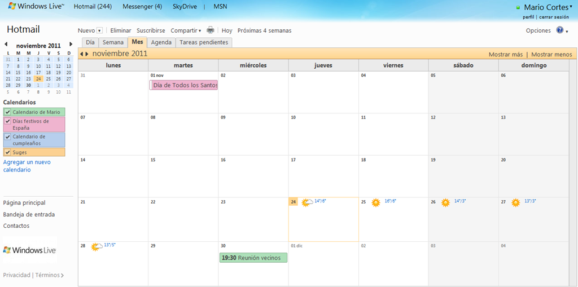Open the Agenda tab
The width and height of the screenshot is (578, 287).
coord(161,42)
